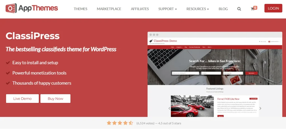
Task: Open the shopping cart icon
Action: click(x=252, y=9)
